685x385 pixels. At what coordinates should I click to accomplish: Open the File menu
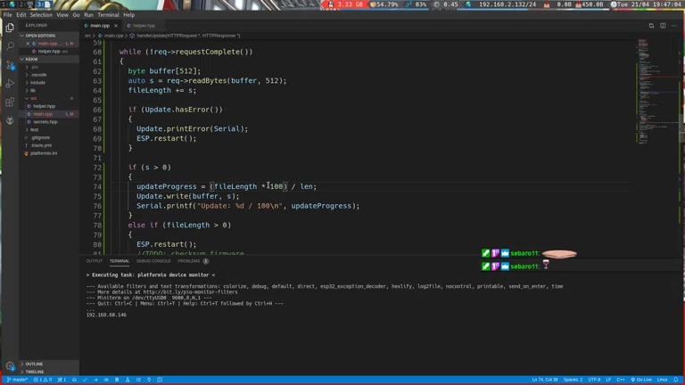click(7, 15)
